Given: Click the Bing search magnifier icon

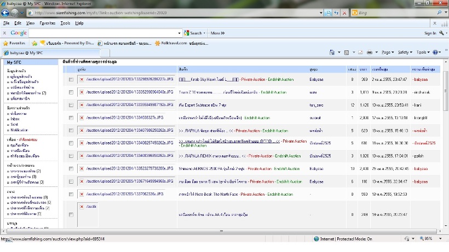Looking at the screenshot, I should tap(440, 13).
